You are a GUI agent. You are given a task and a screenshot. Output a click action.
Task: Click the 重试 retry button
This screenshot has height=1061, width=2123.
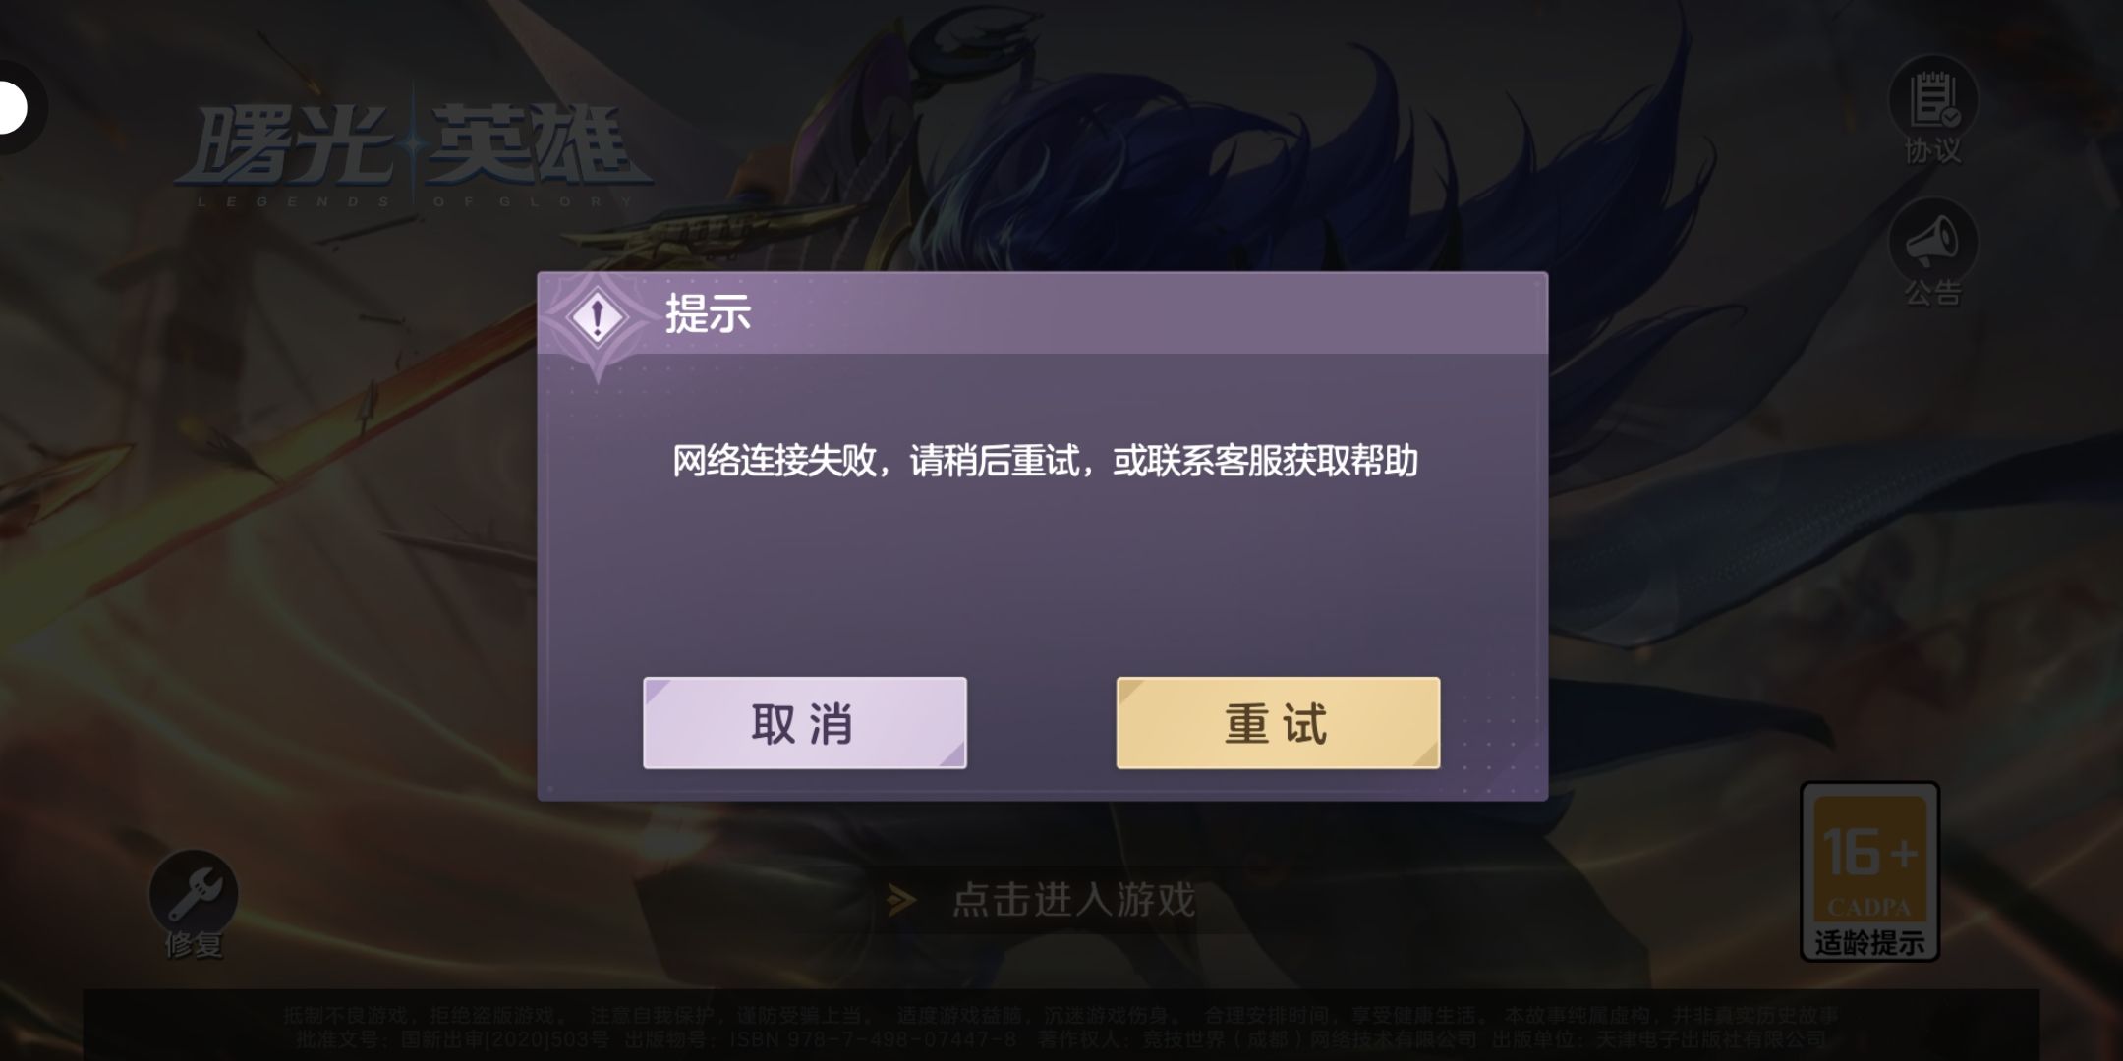coord(1278,723)
